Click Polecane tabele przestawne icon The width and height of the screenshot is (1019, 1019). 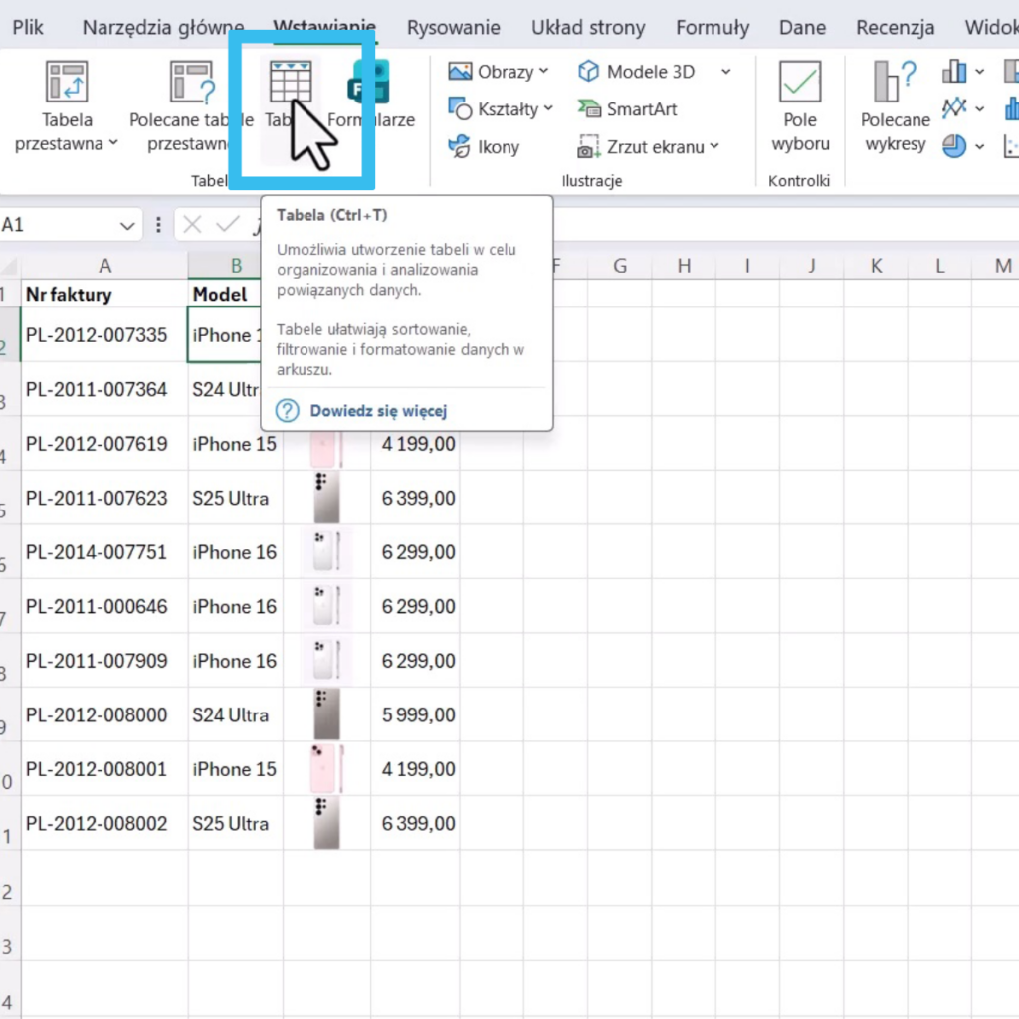(x=192, y=83)
